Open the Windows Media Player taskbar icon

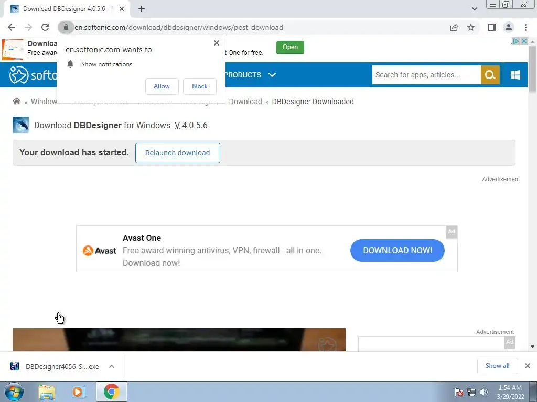click(79, 392)
